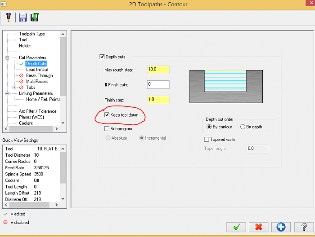Cancel with the red X button
This screenshot has height=237, width=315.
(259, 227)
